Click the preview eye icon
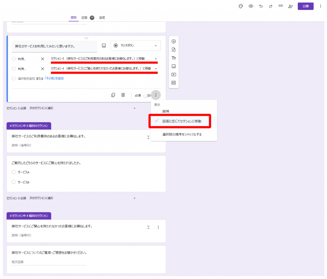Viewport: 327px width, 279px height. pos(251,6)
